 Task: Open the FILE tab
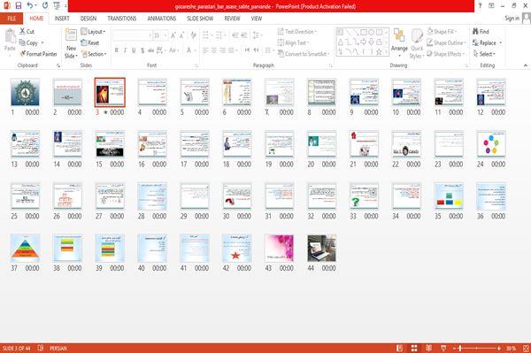12,19
